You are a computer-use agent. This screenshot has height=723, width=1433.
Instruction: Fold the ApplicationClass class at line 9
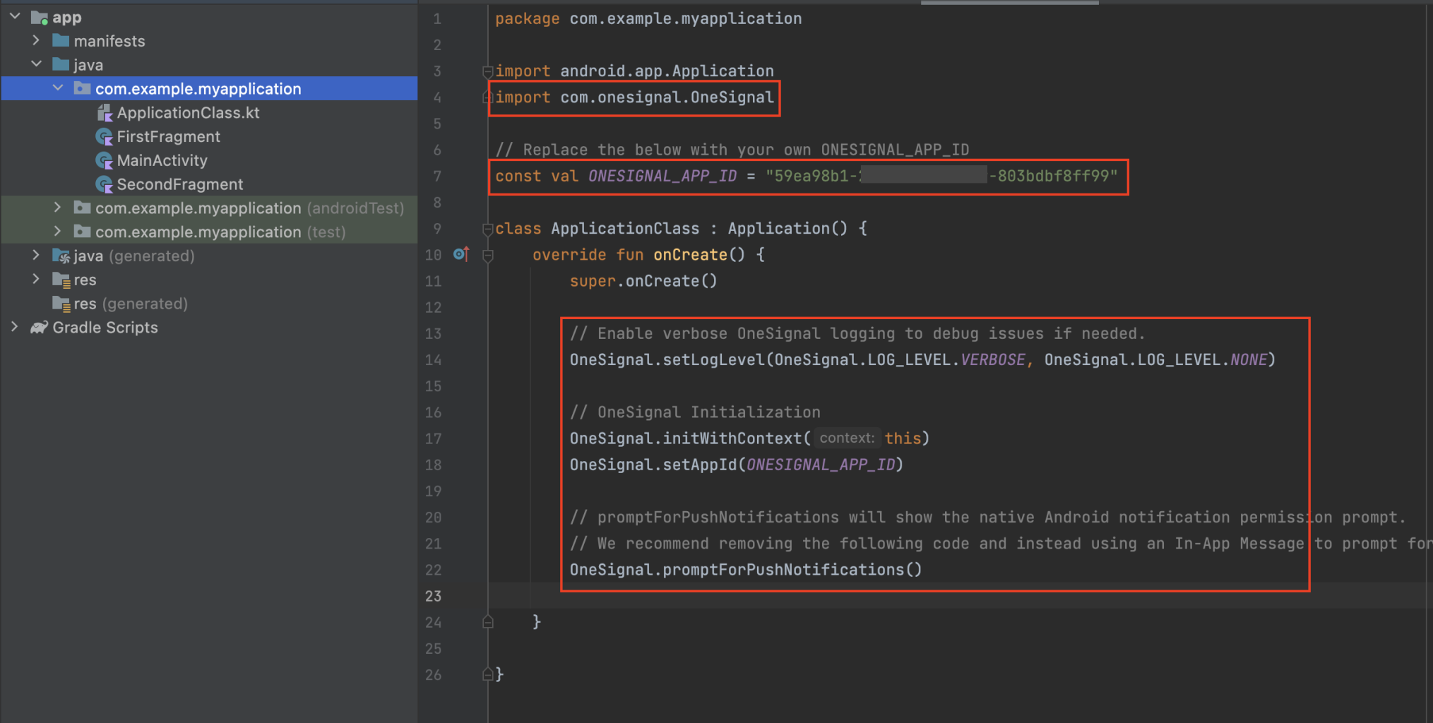tap(487, 229)
